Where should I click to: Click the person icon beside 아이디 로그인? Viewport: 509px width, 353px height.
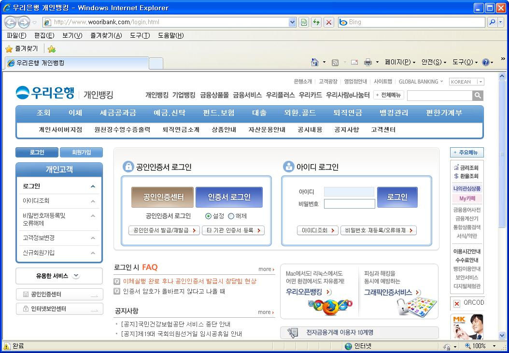pyautogui.click(x=288, y=167)
